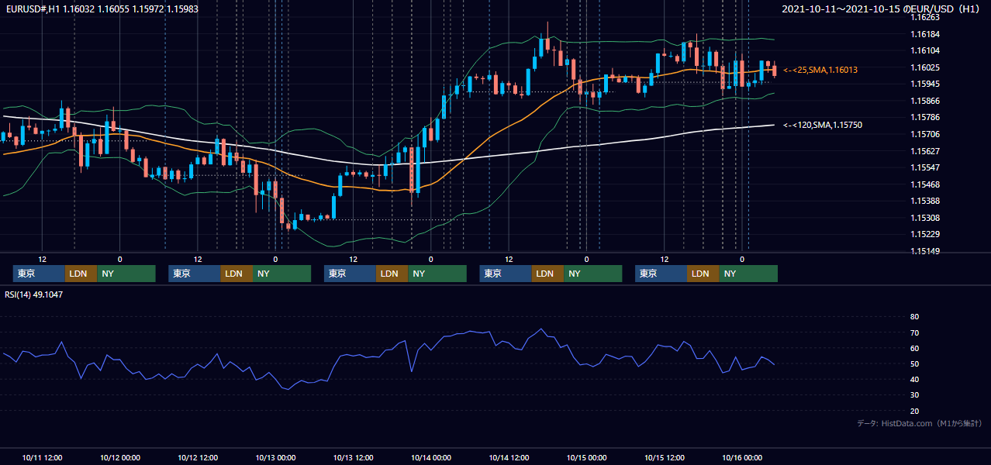The image size is (991, 465).
Task: Click price axis label 1.16104
Action: coord(925,50)
